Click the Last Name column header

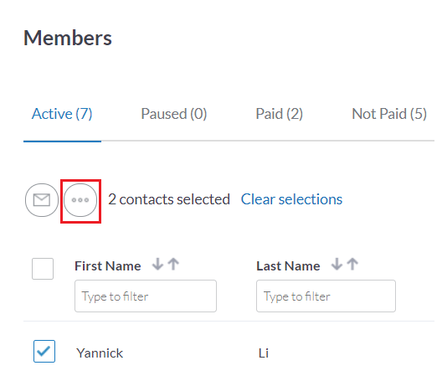click(288, 266)
